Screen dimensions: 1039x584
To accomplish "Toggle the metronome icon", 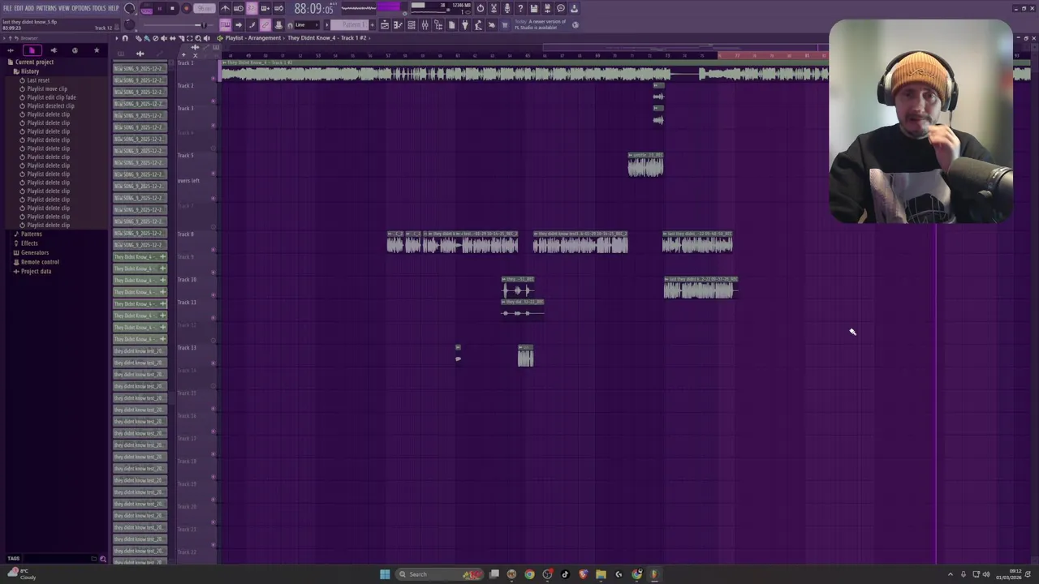I will [225, 8].
